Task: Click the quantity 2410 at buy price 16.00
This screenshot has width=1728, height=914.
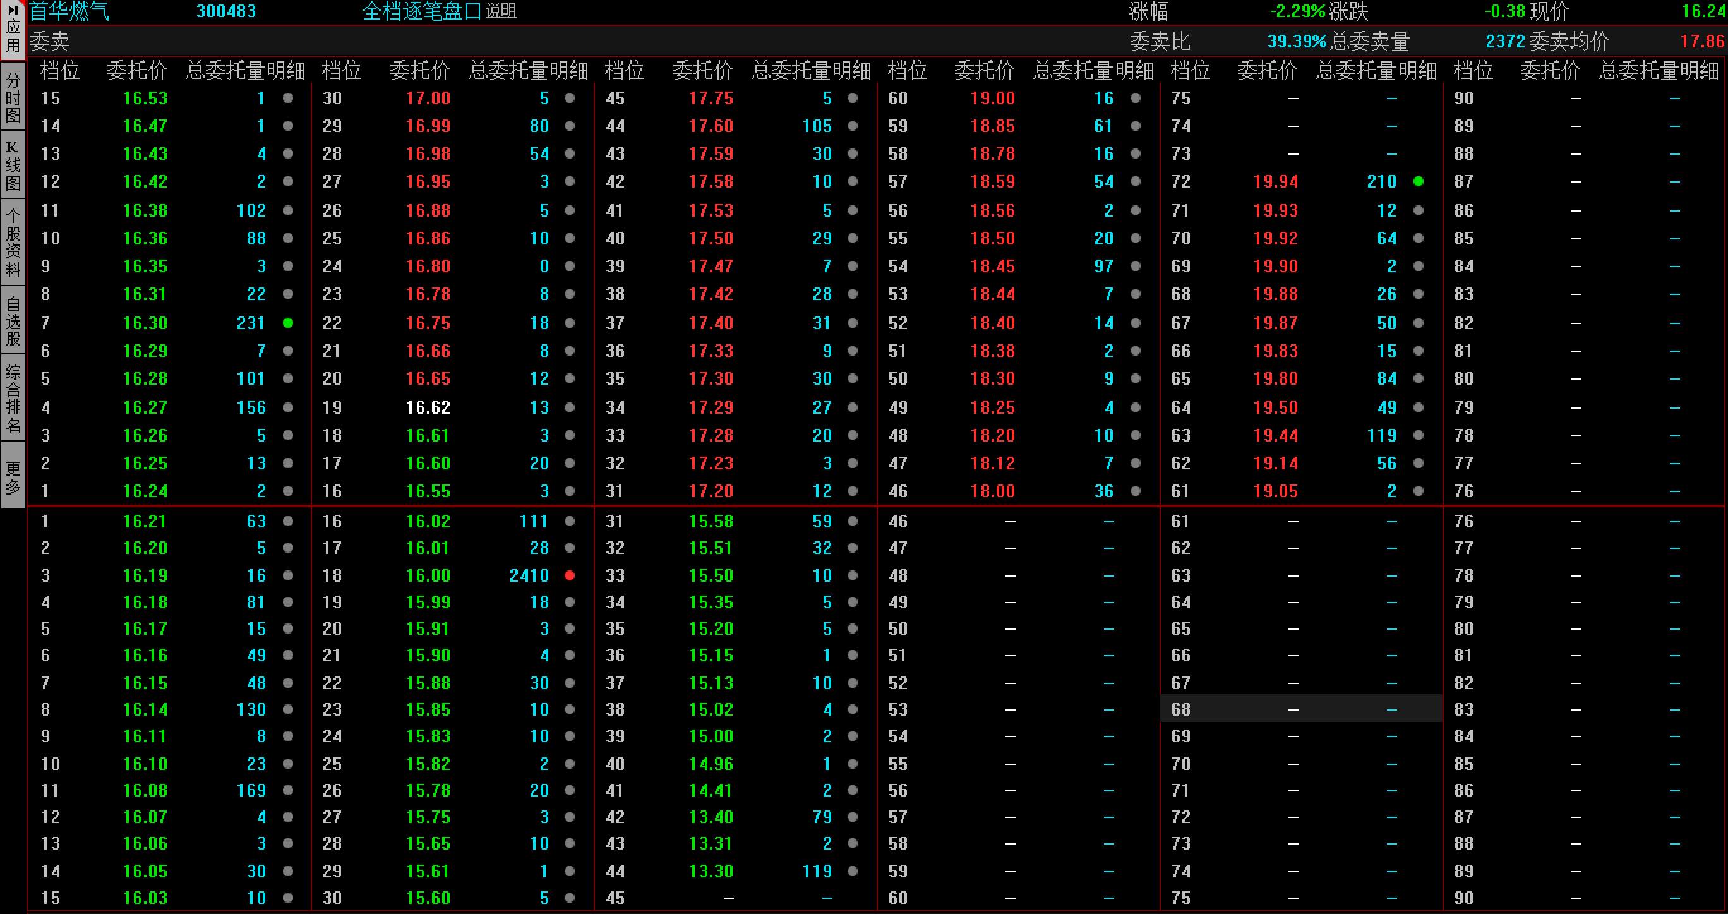Action: [529, 575]
